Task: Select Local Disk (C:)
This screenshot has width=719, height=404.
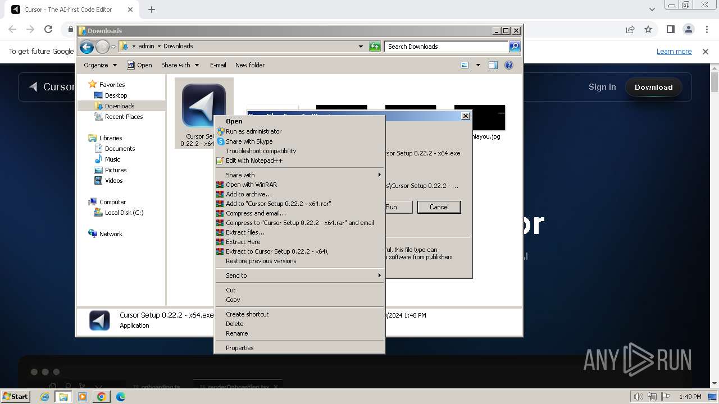Action: (124, 213)
